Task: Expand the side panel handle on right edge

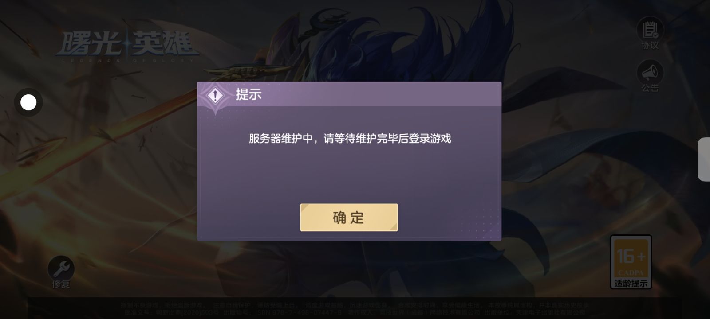Action: point(704,159)
